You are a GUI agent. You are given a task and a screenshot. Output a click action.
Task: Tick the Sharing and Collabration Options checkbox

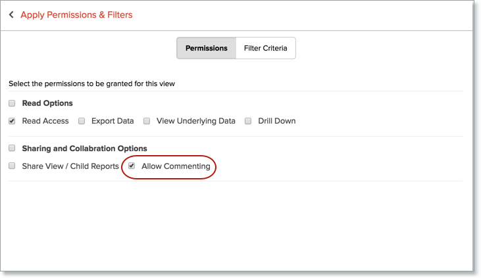click(x=12, y=148)
